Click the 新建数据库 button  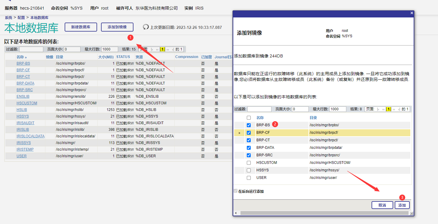tap(81, 27)
